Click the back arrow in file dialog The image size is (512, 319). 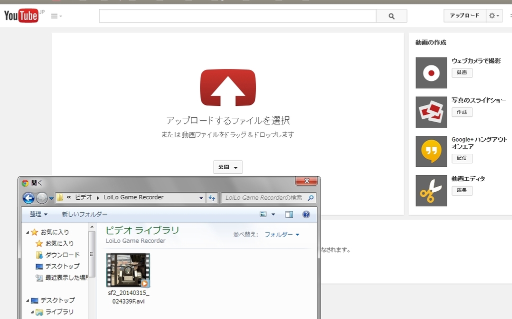tap(28, 198)
